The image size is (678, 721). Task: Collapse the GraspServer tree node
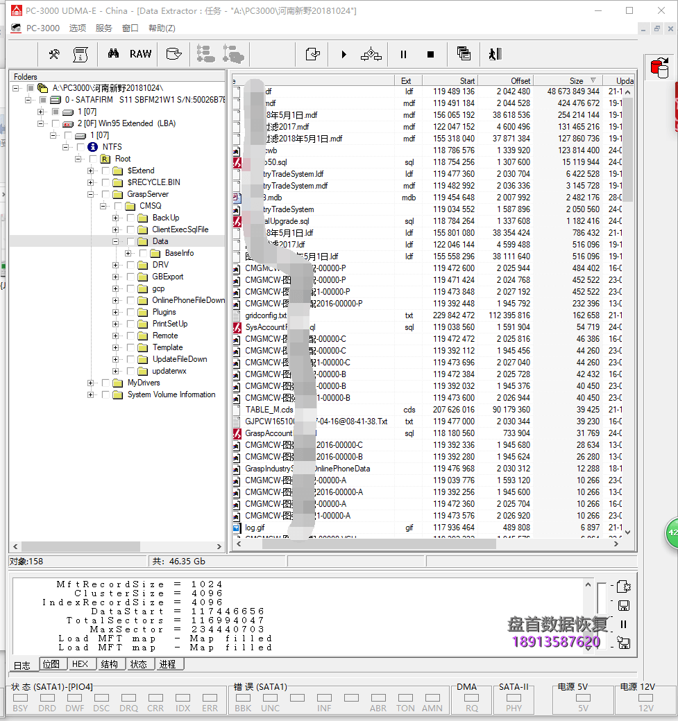pyautogui.click(x=90, y=194)
